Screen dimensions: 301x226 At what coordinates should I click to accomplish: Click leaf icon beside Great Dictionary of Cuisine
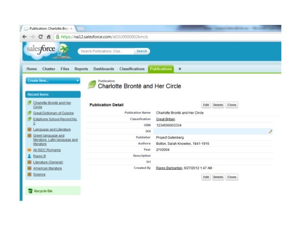(x=29, y=113)
